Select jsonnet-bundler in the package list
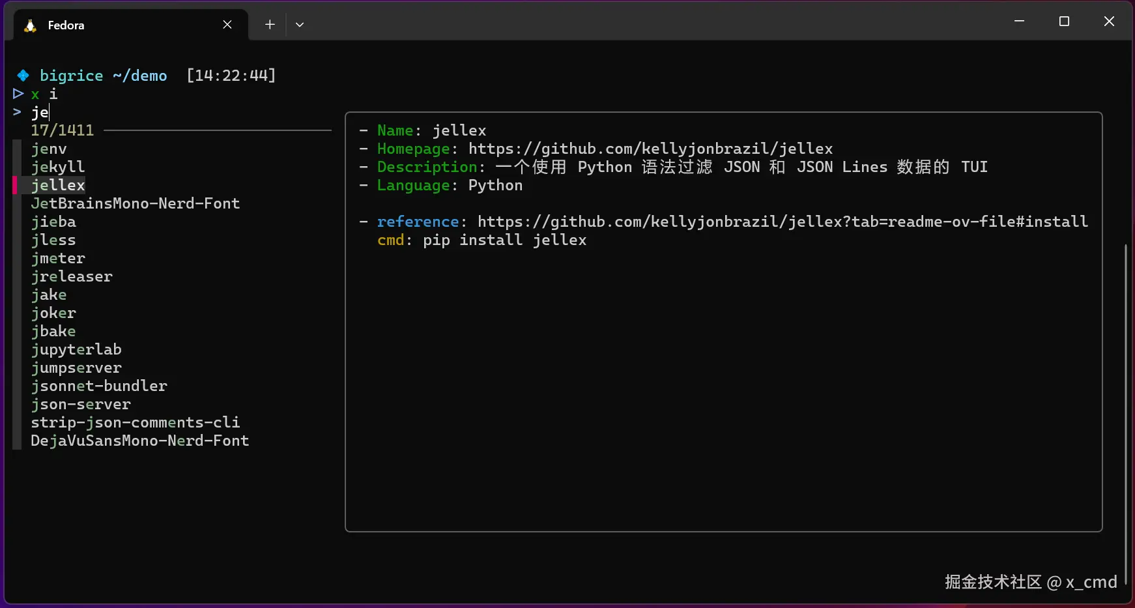 click(99, 386)
